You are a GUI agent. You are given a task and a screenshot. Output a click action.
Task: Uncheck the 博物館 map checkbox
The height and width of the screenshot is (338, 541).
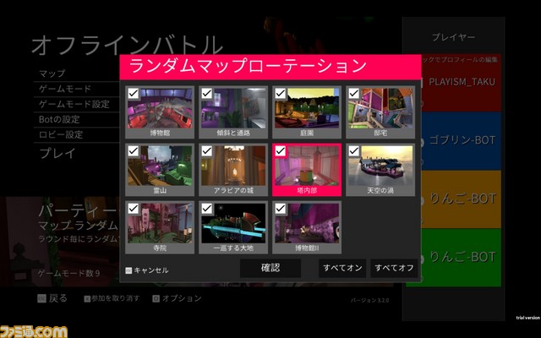point(134,93)
